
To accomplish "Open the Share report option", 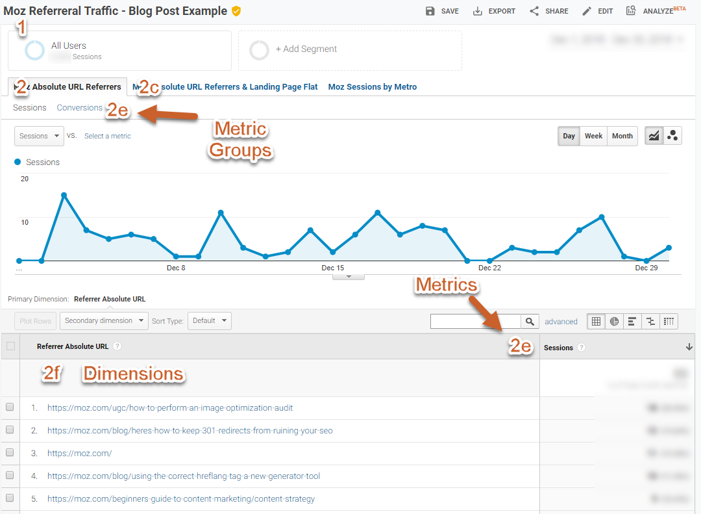I will (x=534, y=11).
